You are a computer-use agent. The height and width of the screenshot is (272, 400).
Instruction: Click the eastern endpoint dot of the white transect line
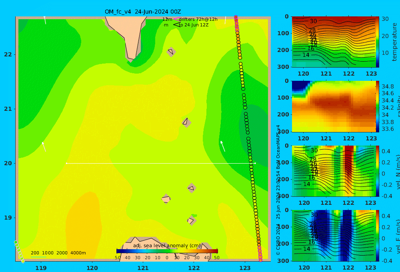pyautogui.click(x=255, y=163)
